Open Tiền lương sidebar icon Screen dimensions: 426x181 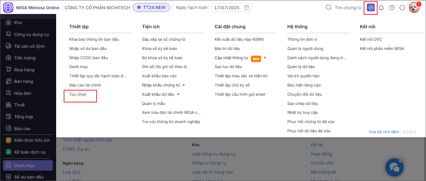point(9,58)
